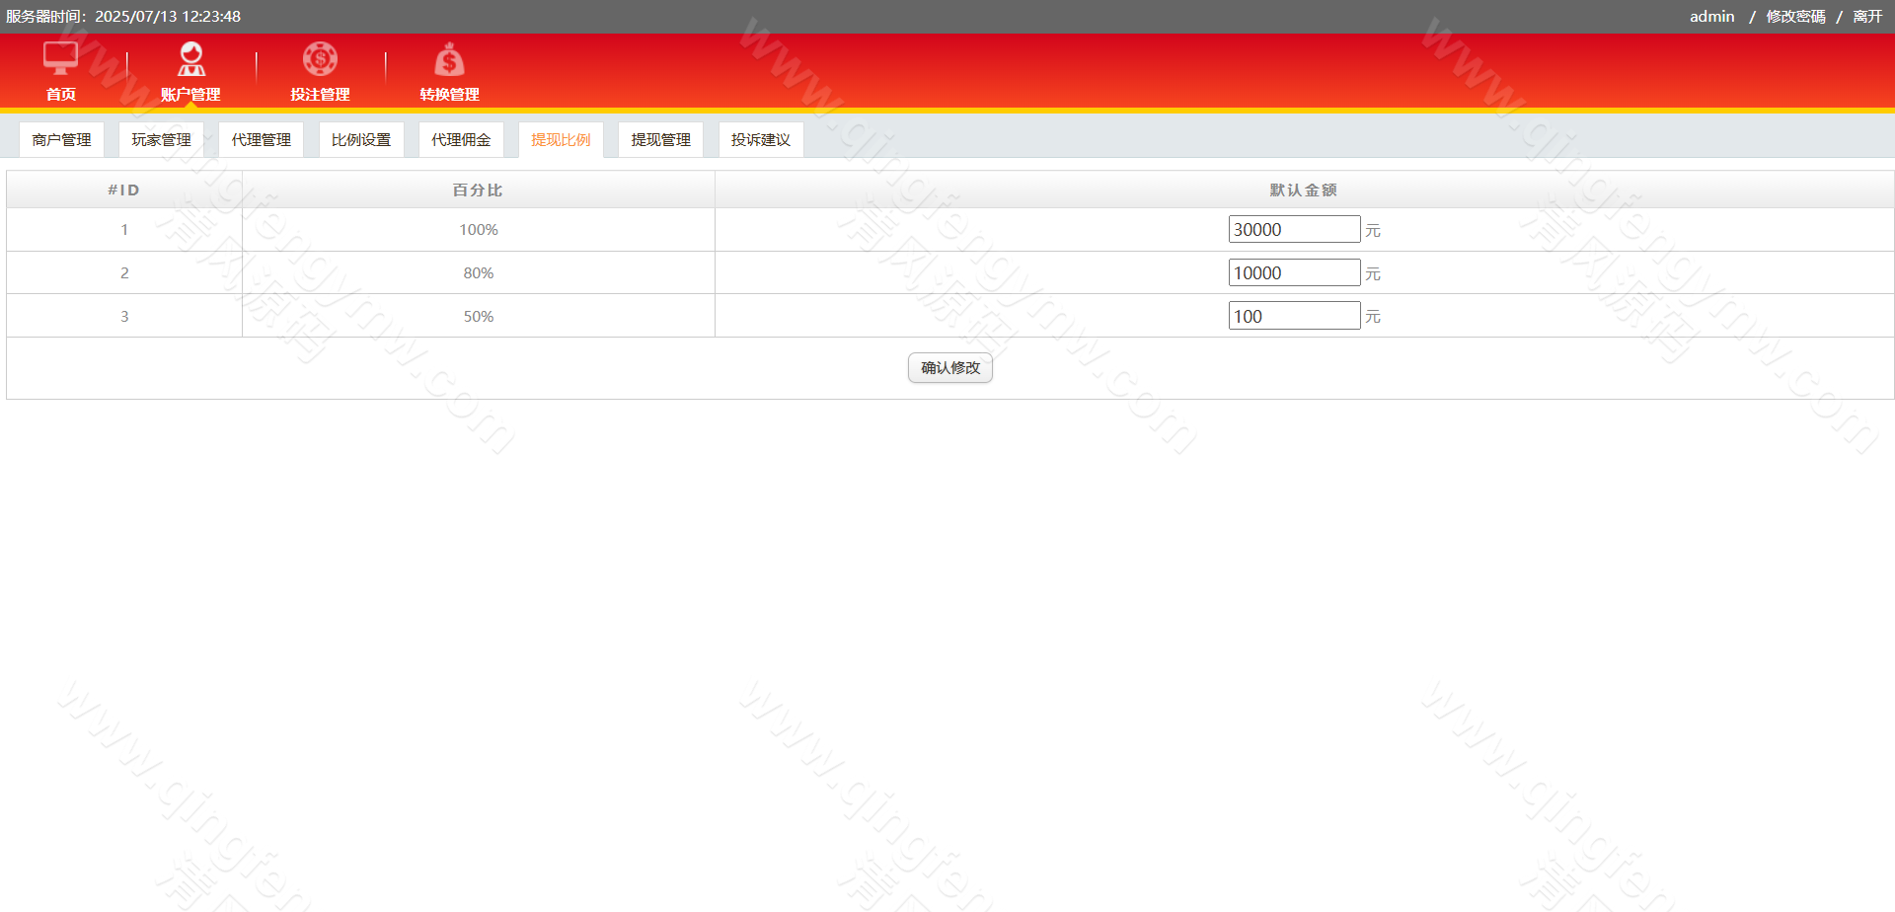Go to 代理佣金 tab
Screen dimensions: 1895x912
[461, 140]
